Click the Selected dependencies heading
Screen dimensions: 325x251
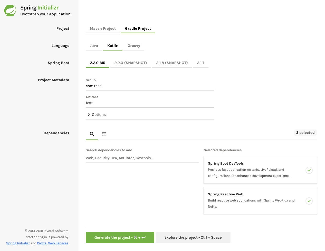coord(223,150)
